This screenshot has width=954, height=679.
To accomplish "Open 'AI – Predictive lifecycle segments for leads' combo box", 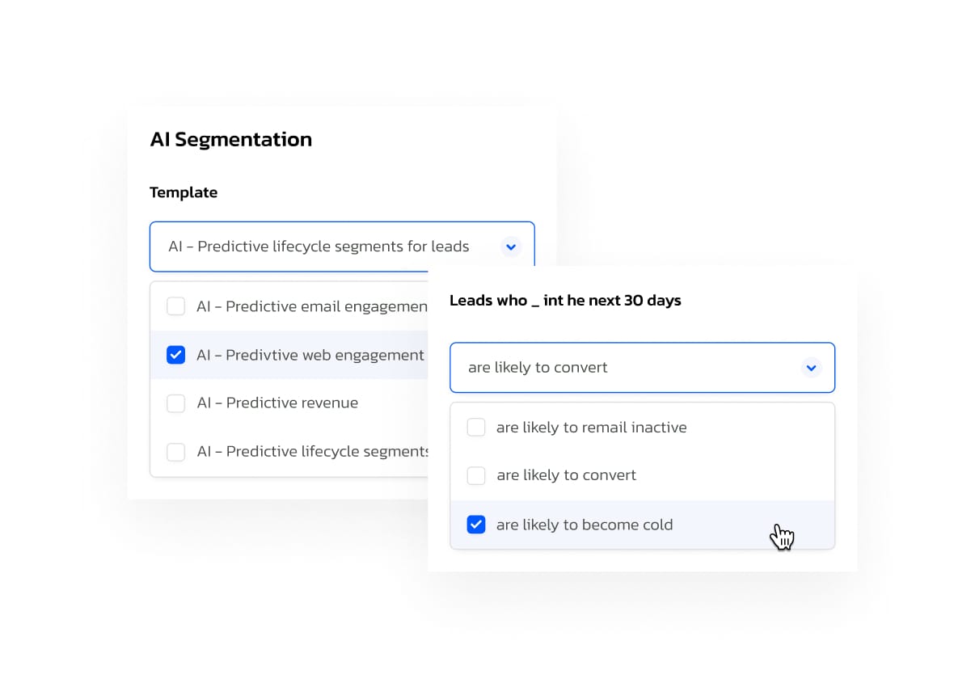I will 342,247.
